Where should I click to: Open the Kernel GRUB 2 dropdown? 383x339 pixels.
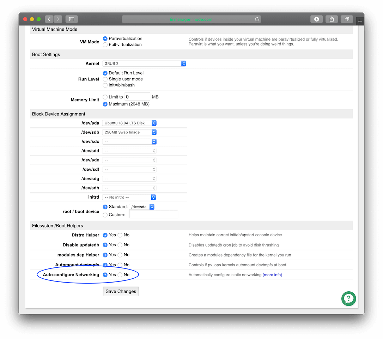coord(144,63)
